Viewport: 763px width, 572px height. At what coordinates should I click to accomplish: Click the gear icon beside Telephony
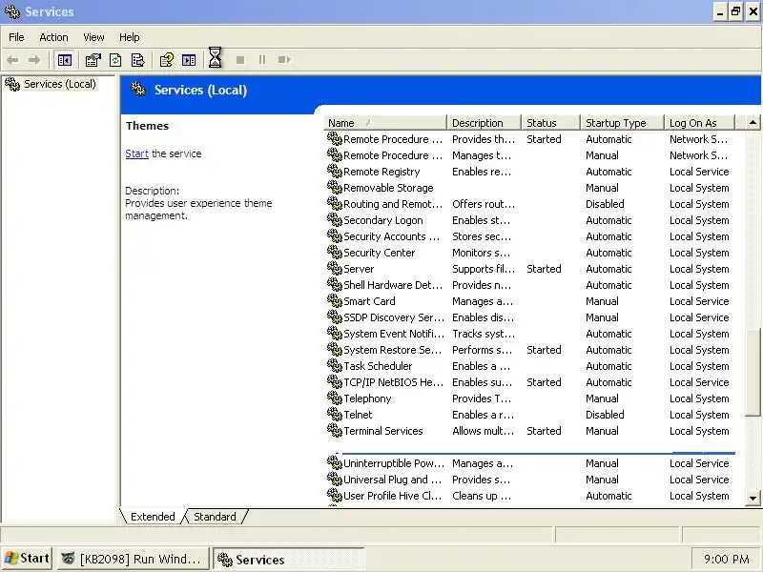coord(335,398)
